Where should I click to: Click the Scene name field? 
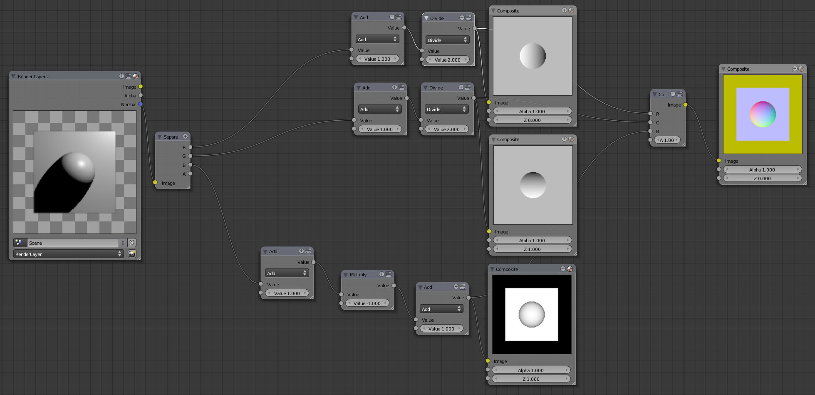(73, 243)
